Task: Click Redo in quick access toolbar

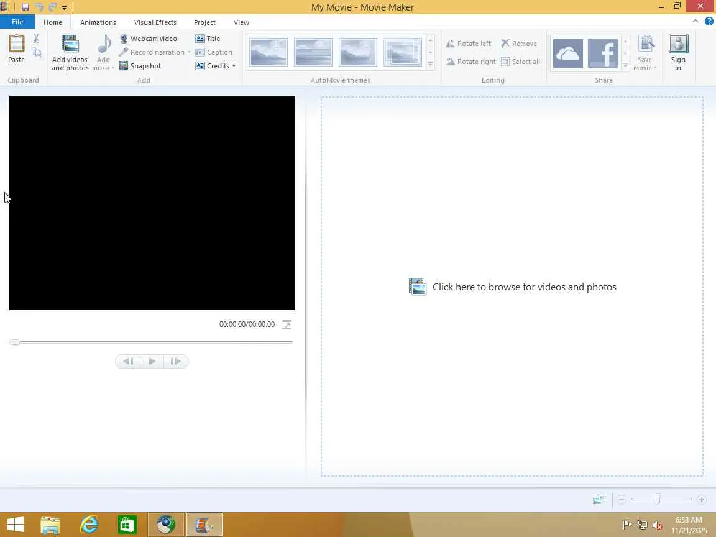Action: pos(52,7)
